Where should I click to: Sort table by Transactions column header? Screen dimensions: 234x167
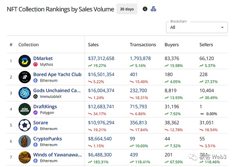click(143, 45)
